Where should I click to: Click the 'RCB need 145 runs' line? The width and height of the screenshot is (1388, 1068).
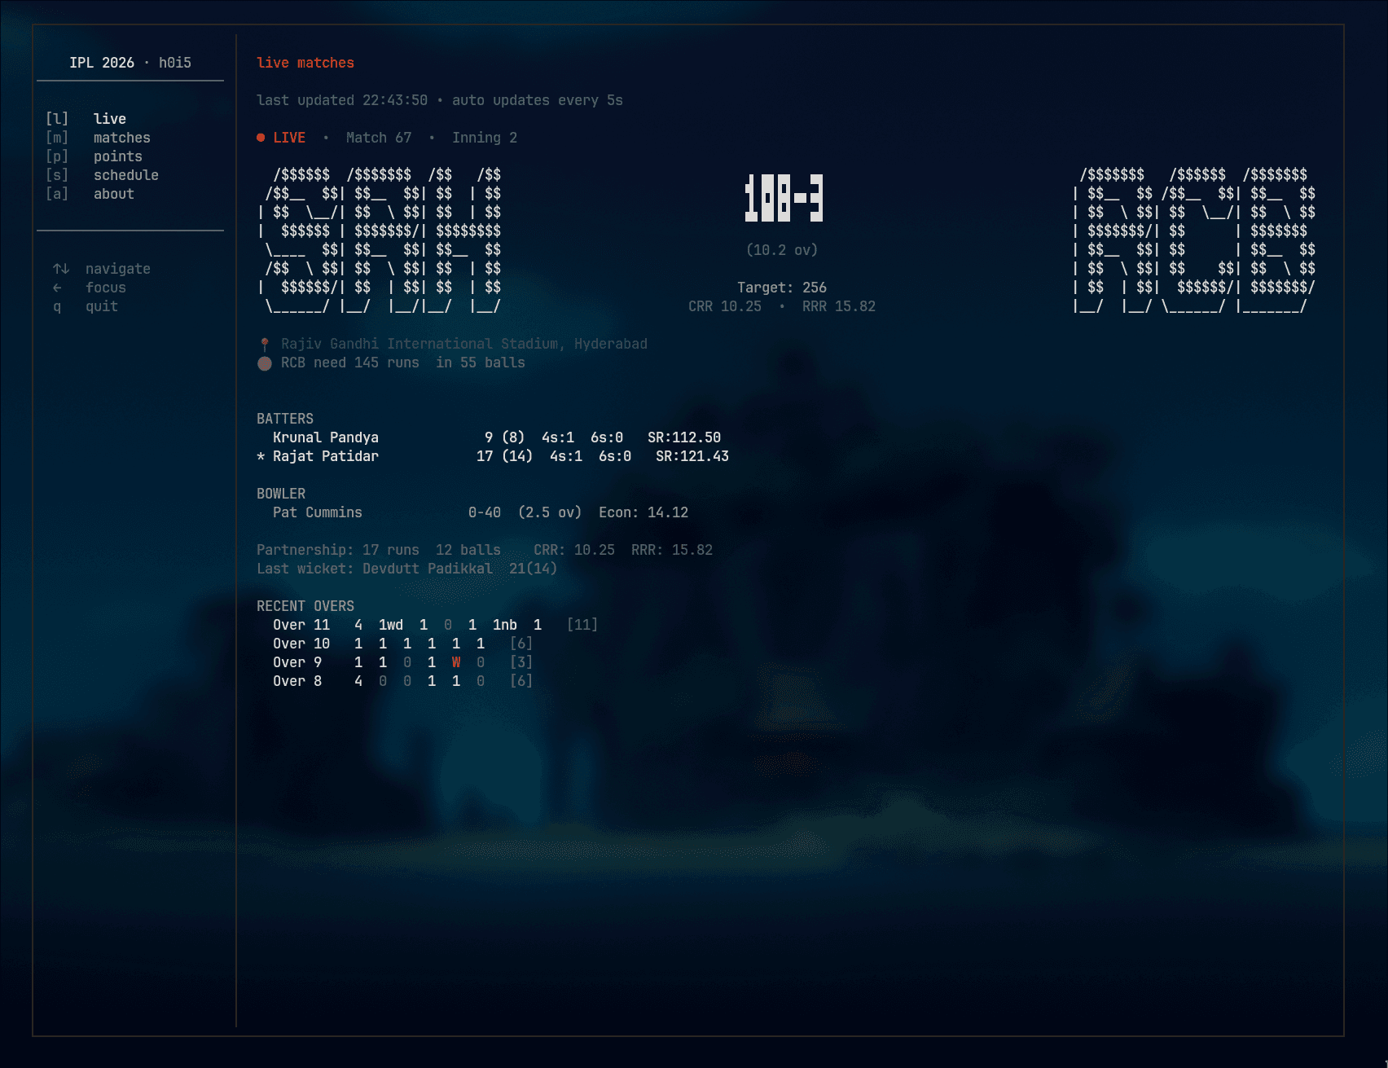(403, 363)
